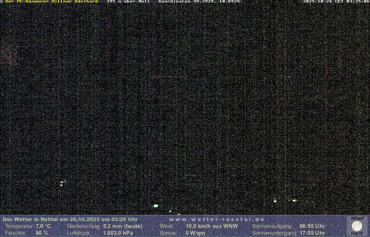370x237 pixels.
Task: Click the moon icon in the corner
Action: point(357,226)
